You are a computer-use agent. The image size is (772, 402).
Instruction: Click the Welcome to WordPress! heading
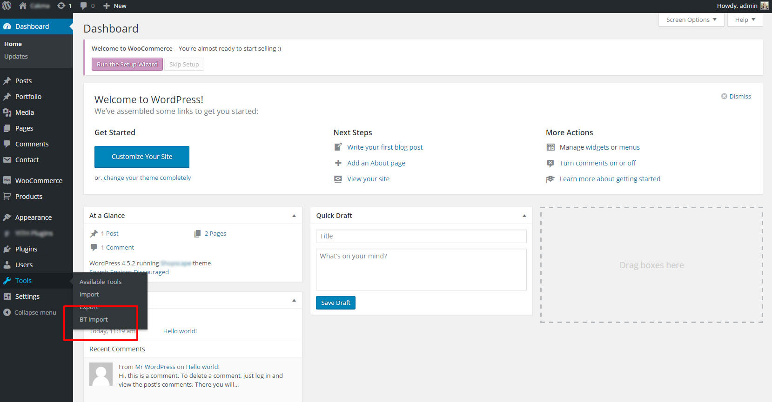149,99
